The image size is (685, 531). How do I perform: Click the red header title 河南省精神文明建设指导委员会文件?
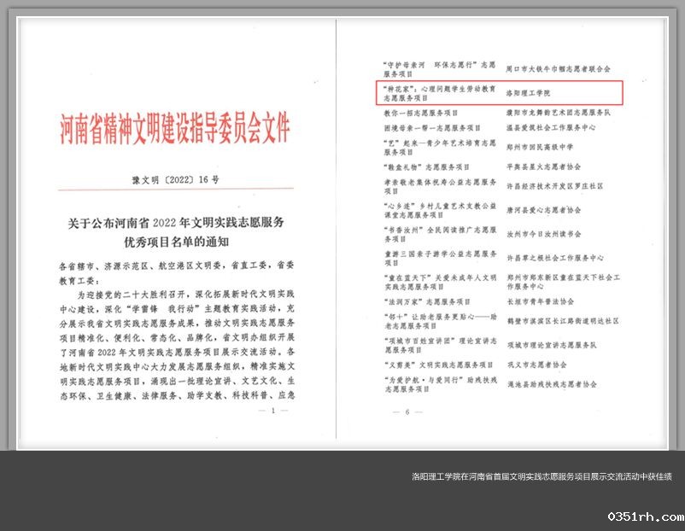pyautogui.click(x=175, y=130)
